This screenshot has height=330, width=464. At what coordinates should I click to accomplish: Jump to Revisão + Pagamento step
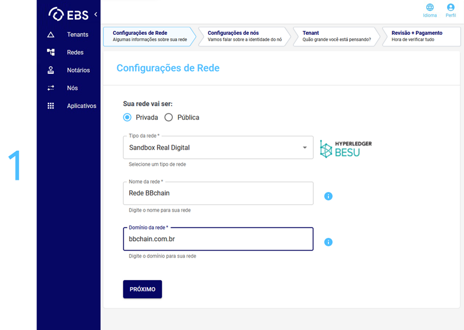coord(418,36)
